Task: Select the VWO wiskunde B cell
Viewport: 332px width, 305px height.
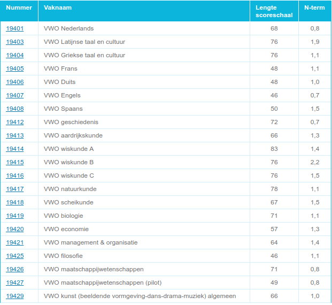Action: pyautogui.click(x=144, y=162)
